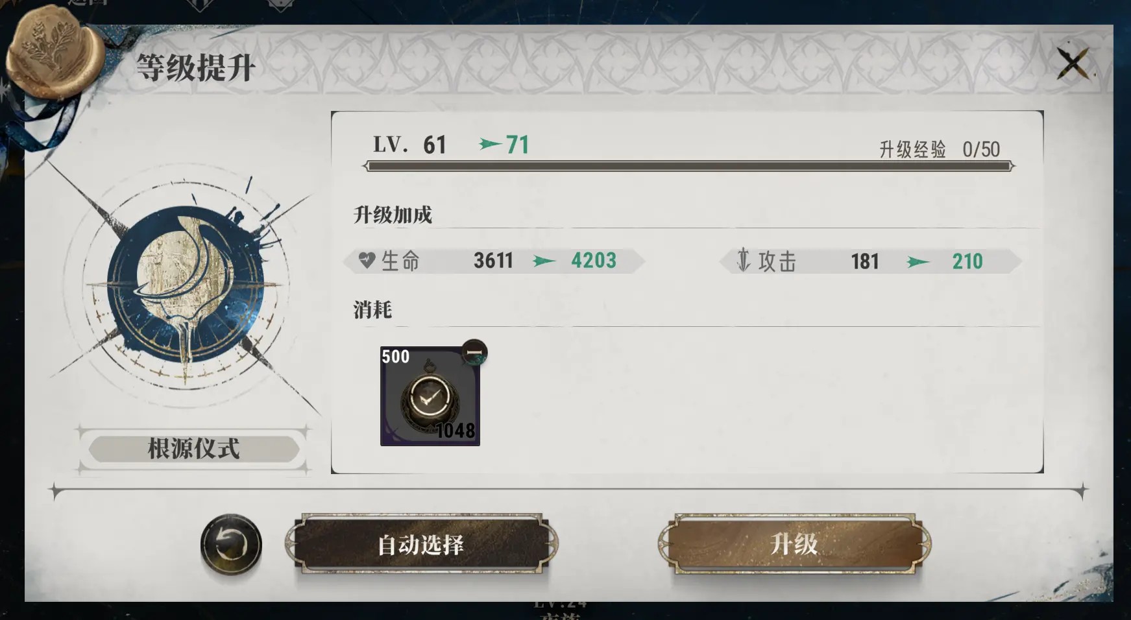Click the 升级加成 section heading
Viewport: 1131px width, 620px height.
[393, 215]
